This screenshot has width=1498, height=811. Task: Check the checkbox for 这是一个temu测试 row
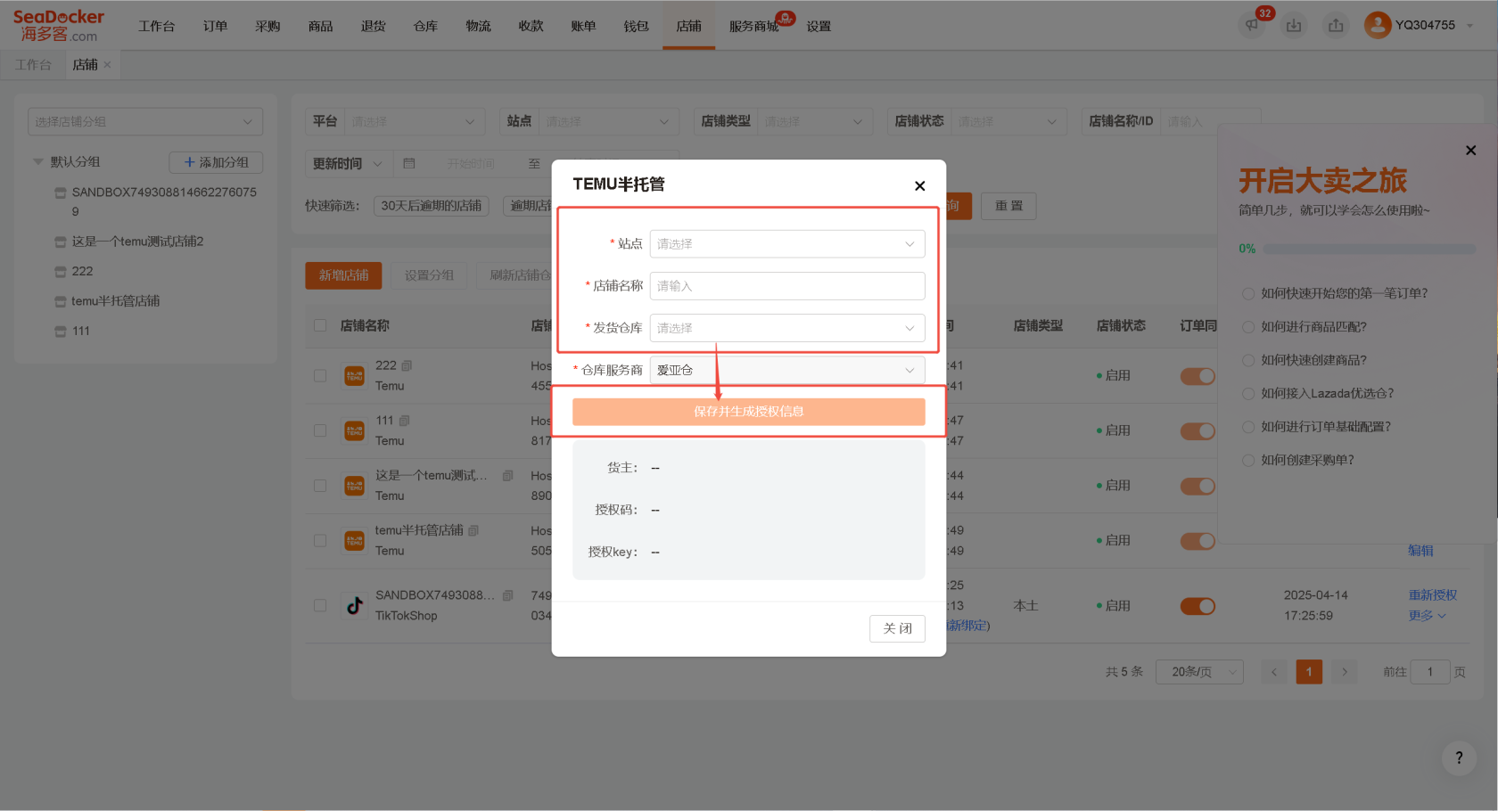[x=320, y=486]
